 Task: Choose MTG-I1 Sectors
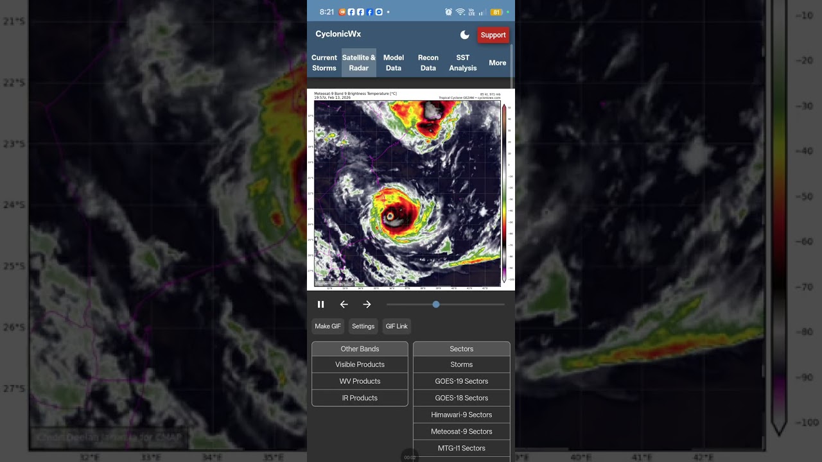[x=462, y=448]
